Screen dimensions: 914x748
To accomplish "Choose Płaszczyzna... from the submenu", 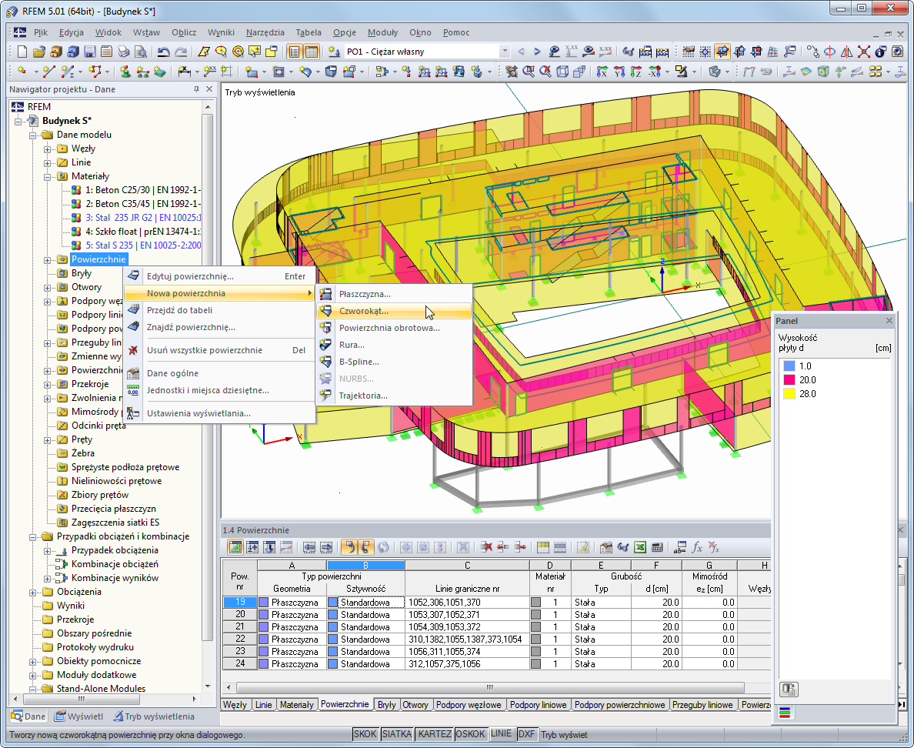I will pos(394,294).
